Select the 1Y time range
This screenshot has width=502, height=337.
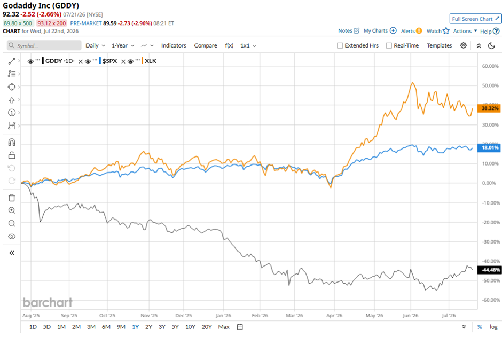(x=136, y=327)
